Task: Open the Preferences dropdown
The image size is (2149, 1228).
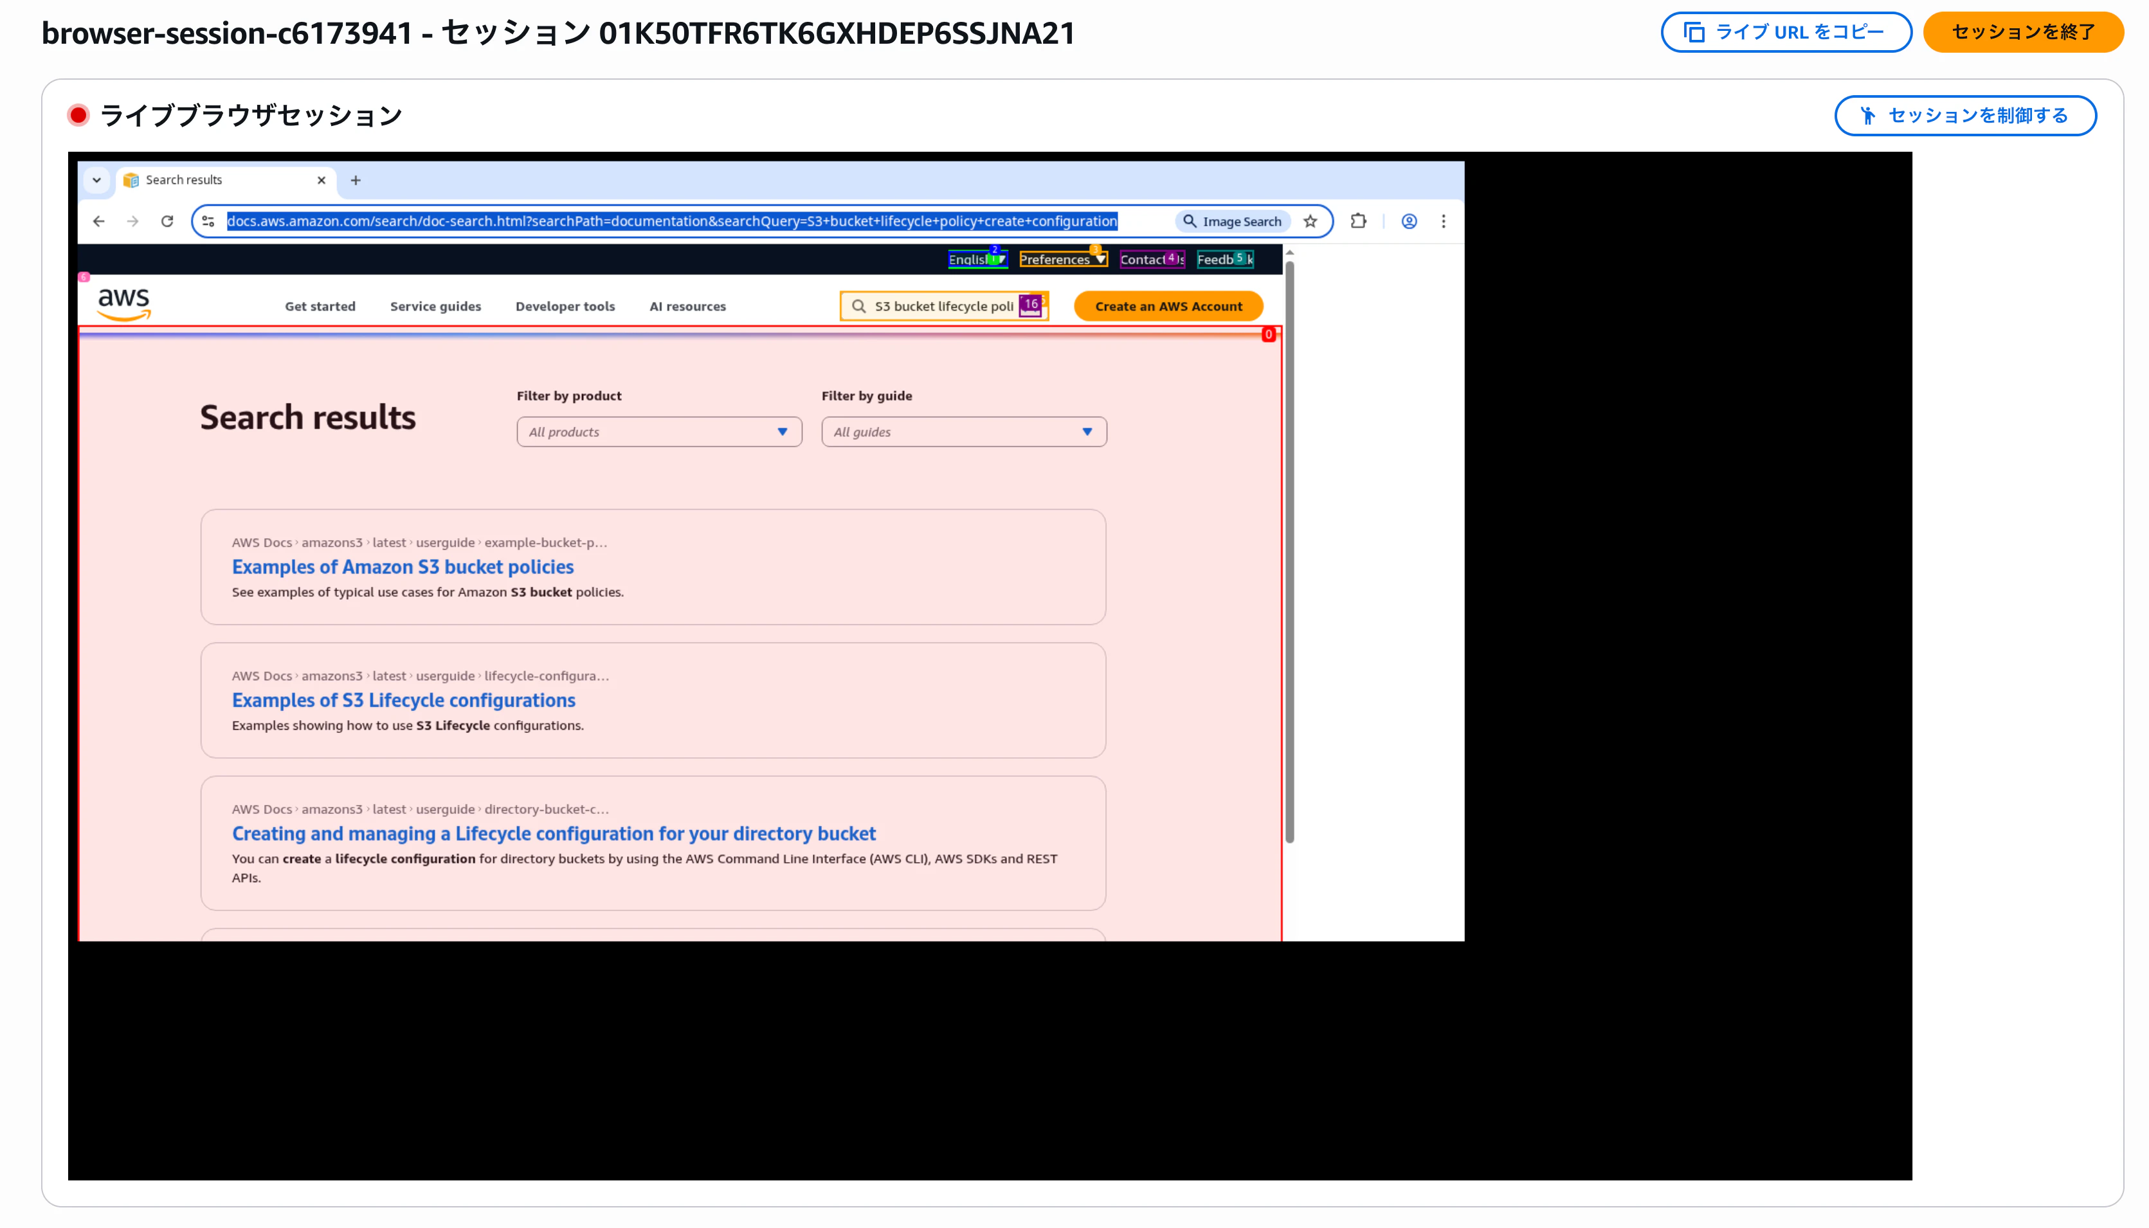Action: pos(1063,260)
